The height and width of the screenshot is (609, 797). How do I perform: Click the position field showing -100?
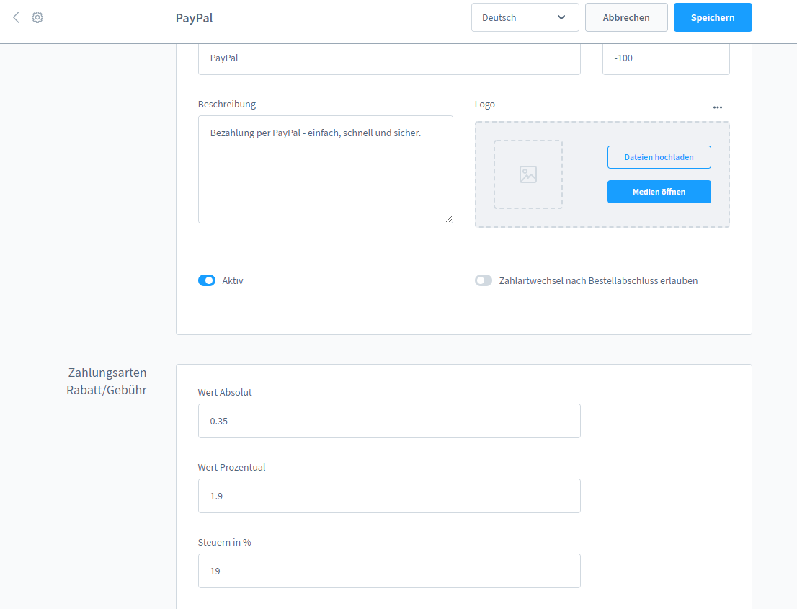point(666,58)
